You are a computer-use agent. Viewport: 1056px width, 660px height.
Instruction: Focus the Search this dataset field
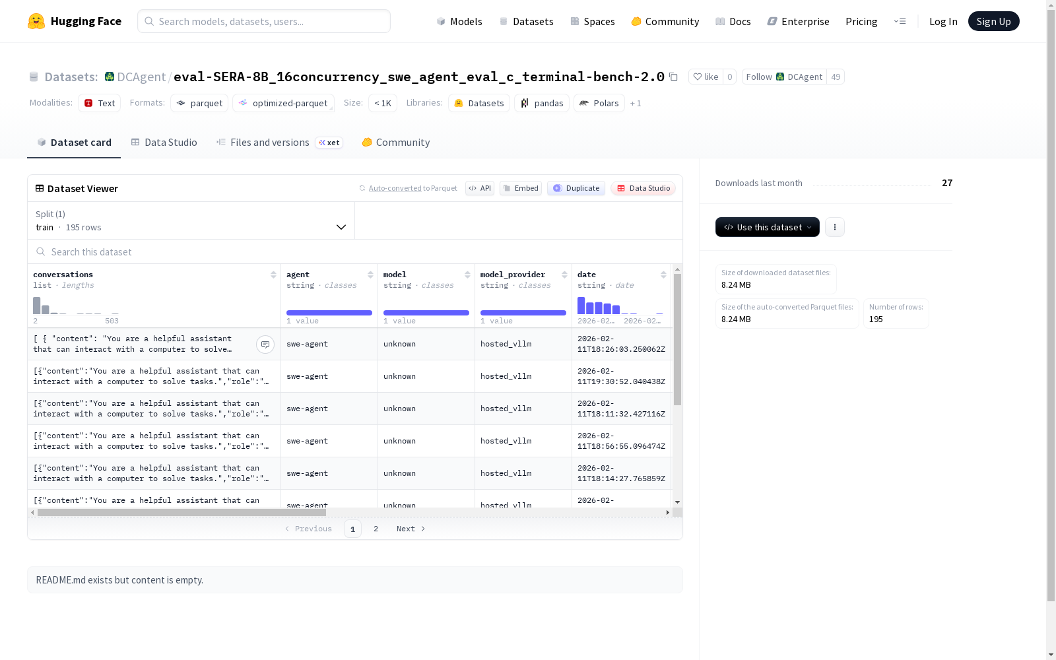(x=355, y=252)
